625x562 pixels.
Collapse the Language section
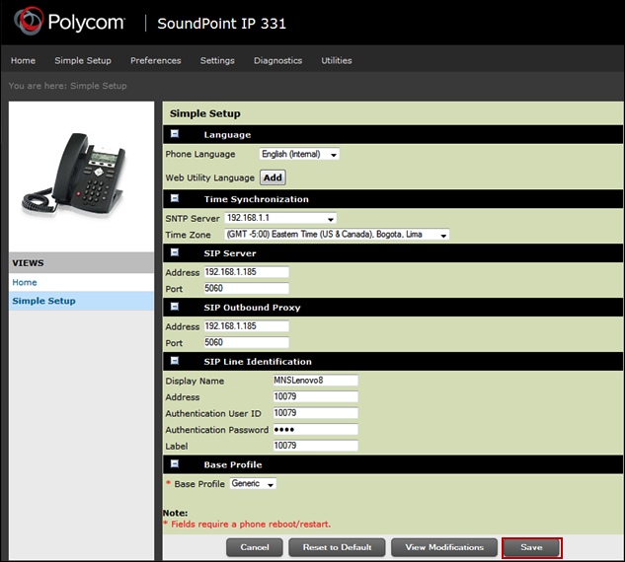tap(175, 134)
